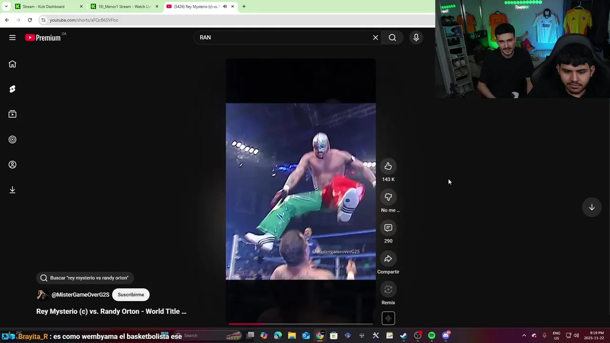Open a new browser tab

pos(244,7)
